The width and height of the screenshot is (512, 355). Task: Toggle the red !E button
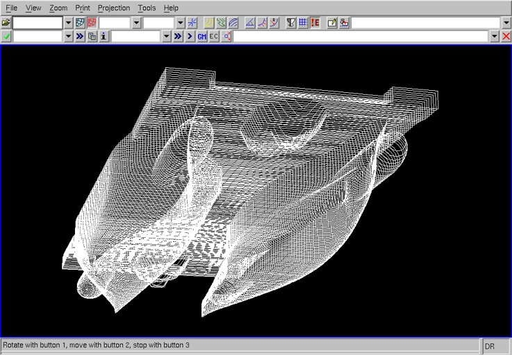[x=315, y=23]
